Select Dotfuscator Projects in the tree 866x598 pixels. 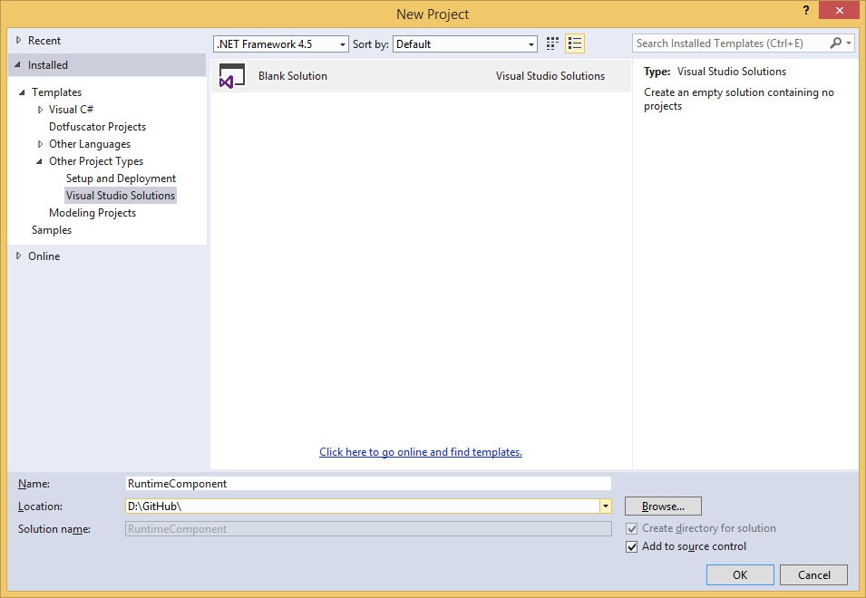[97, 127]
